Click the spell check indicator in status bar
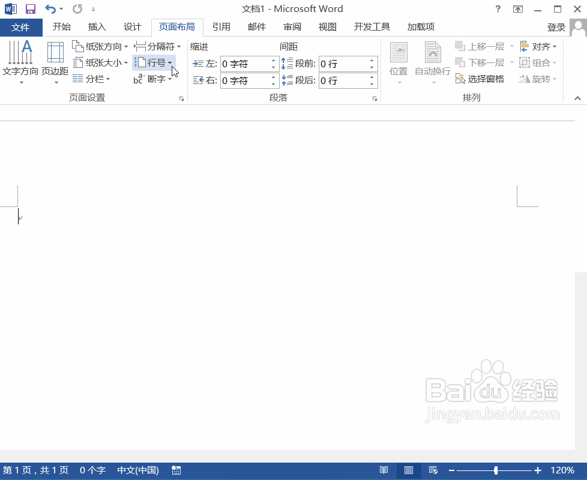 [176, 470]
